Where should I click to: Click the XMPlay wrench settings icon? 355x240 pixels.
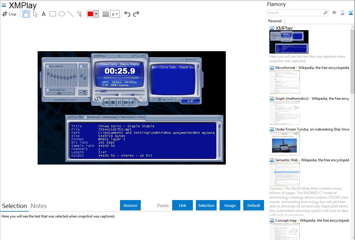[135, 56]
